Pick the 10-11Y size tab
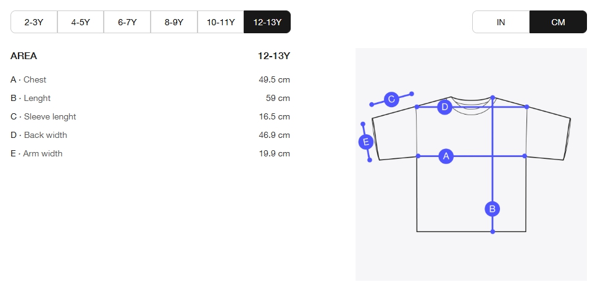This screenshot has height=290, width=595. pyautogui.click(x=220, y=22)
